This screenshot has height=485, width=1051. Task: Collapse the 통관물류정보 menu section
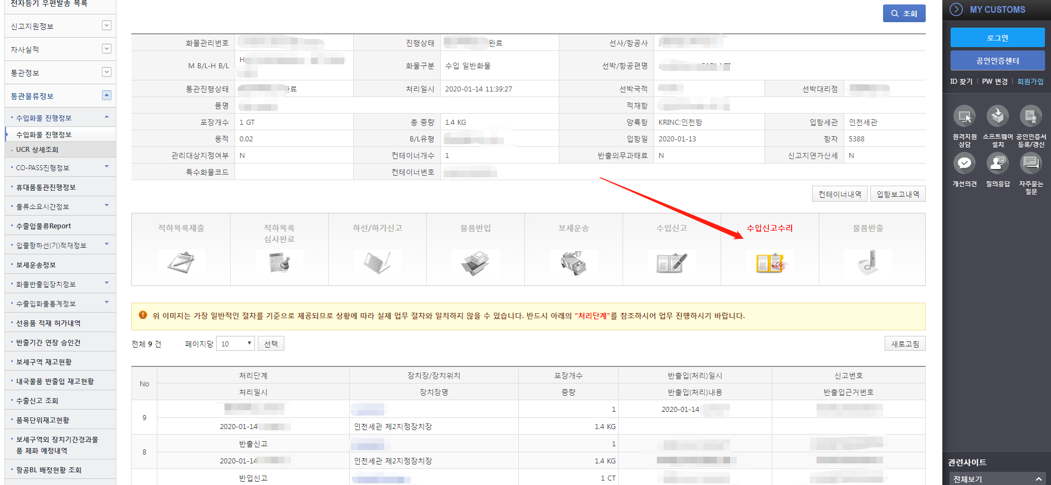[107, 95]
